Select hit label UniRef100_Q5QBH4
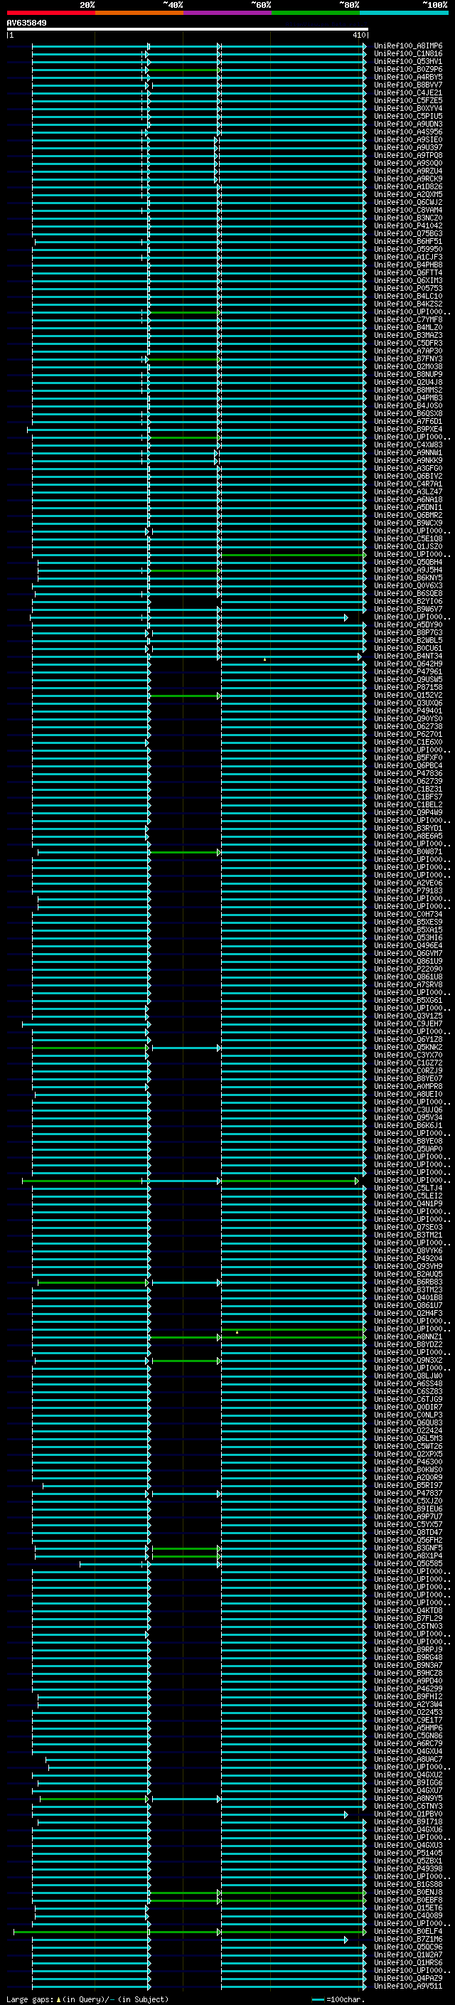The height and width of the screenshot is (2005, 455). tap(408, 563)
